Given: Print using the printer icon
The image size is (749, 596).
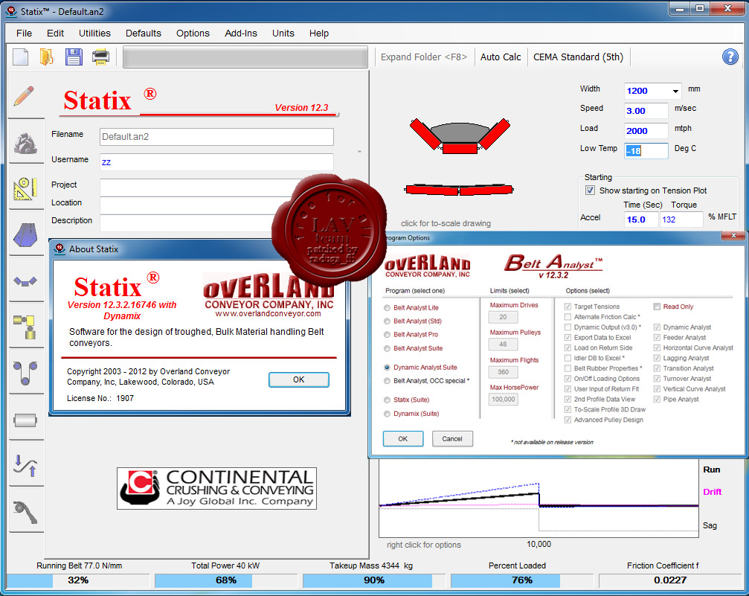Looking at the screenshot, I should tap(100, 57).
